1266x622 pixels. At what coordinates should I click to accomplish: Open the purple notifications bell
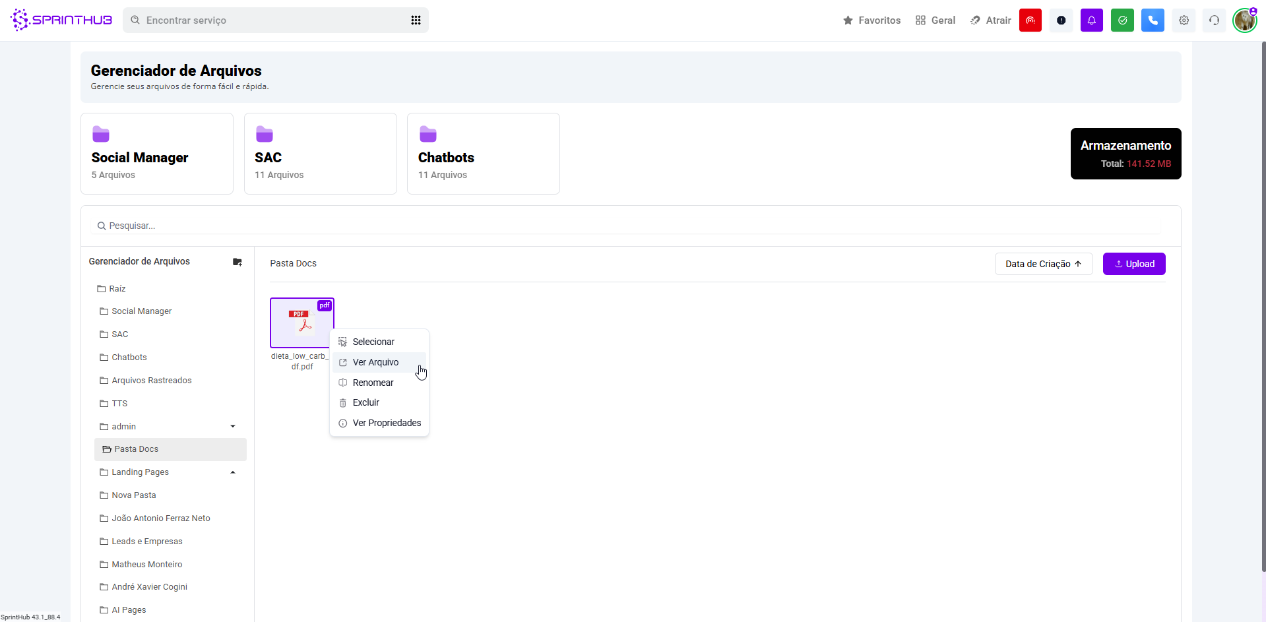(x=1091, y=20)
